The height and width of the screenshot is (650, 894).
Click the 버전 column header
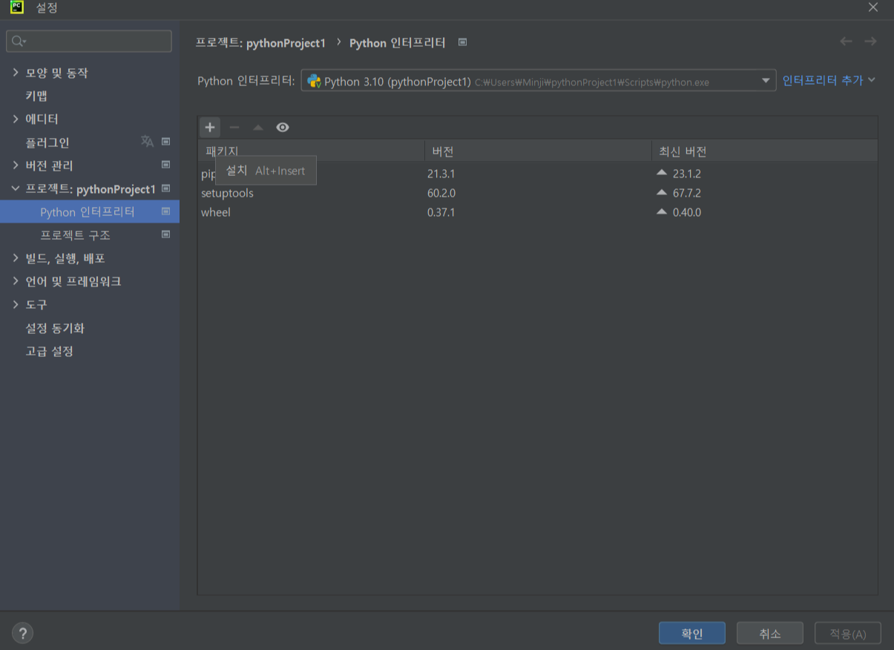tap(538, 151)
